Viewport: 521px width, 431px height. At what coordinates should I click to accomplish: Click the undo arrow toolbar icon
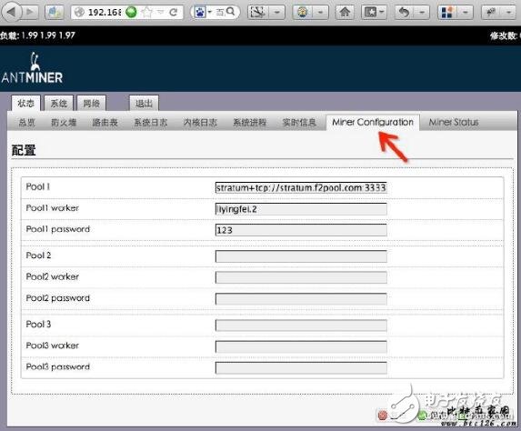(404, 13)
